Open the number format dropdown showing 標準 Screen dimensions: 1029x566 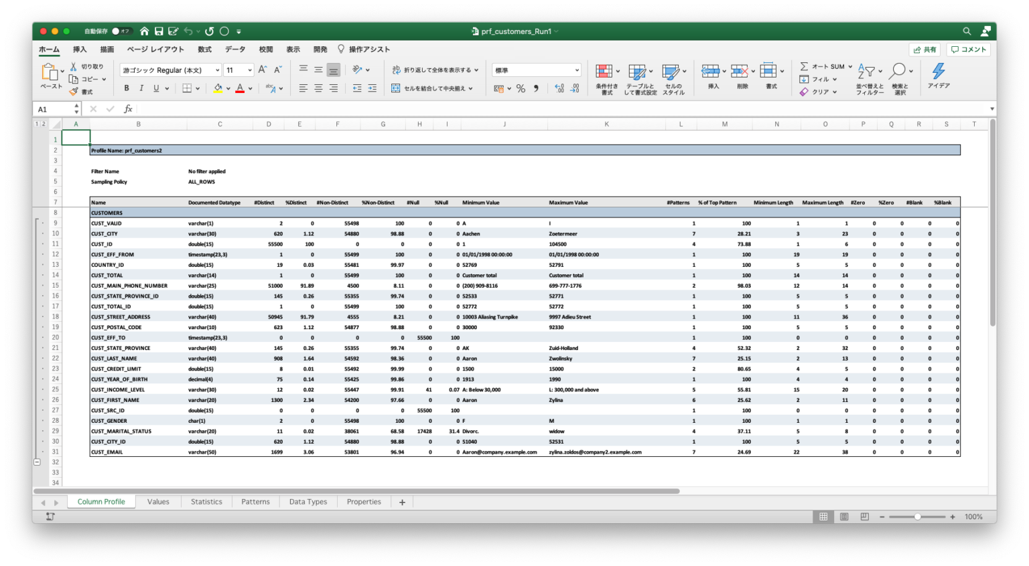tap(536, 70)
